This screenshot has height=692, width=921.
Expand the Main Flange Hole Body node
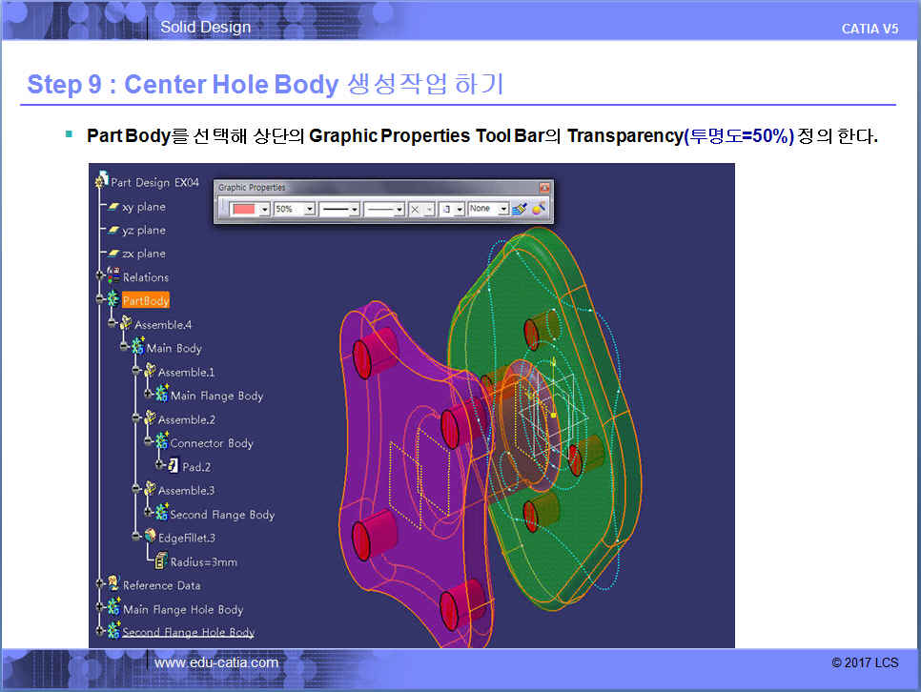pos(100,608)
